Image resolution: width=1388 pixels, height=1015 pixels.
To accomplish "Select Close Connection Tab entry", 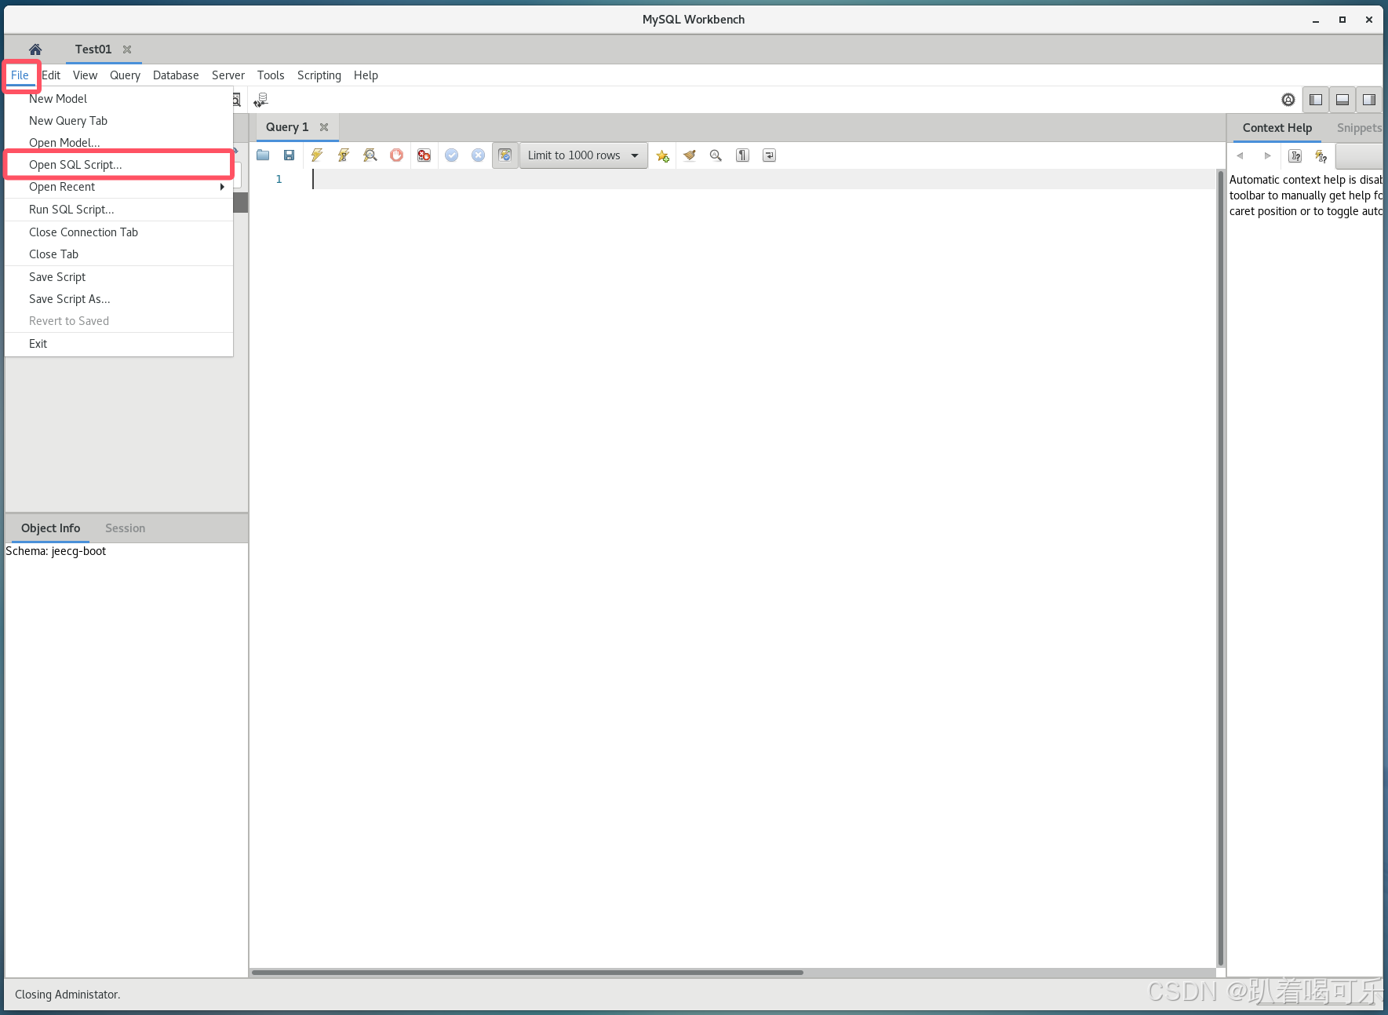I will 119,232.
